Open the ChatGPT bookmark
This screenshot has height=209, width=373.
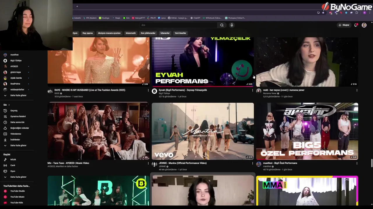coord(196,18)
